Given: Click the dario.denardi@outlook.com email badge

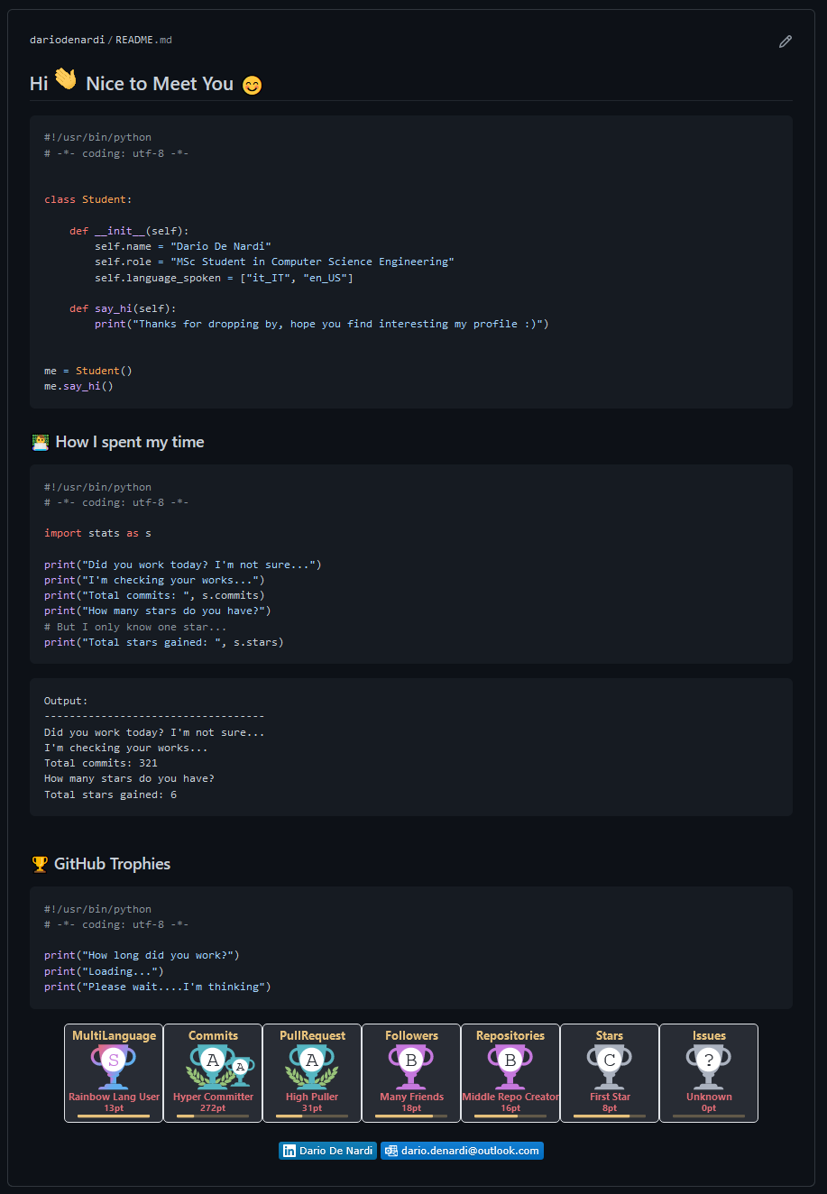Looking at the screenshot, I should point(462,1151).
